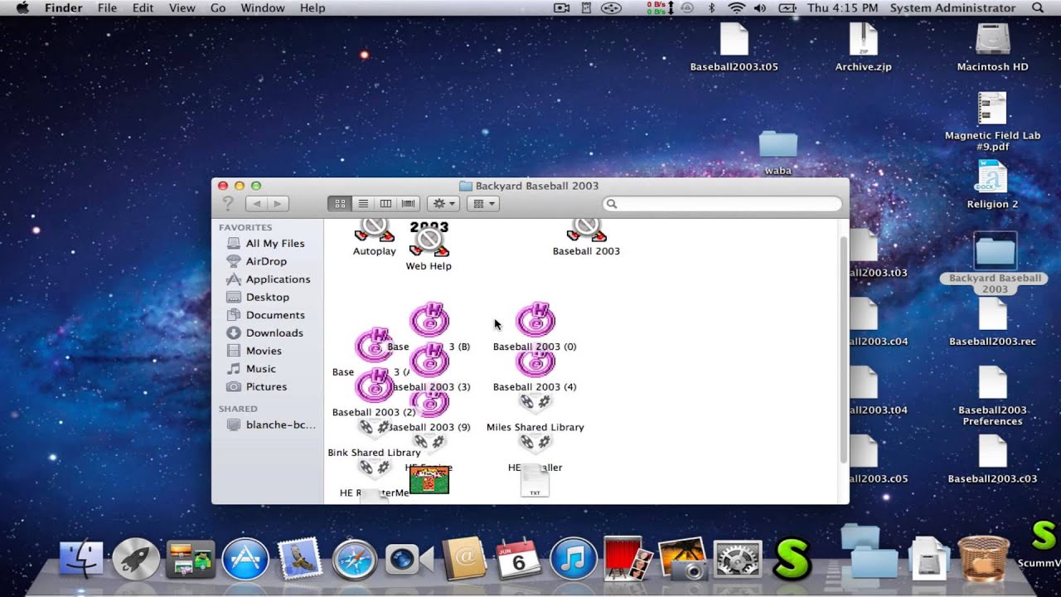Open Spotlight search magnifier in menu bar

click(1038, 8)
